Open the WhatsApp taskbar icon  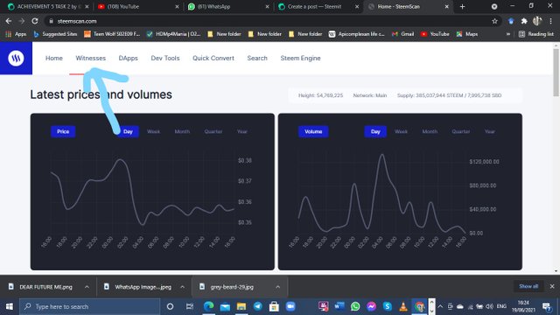coord(355,306)
